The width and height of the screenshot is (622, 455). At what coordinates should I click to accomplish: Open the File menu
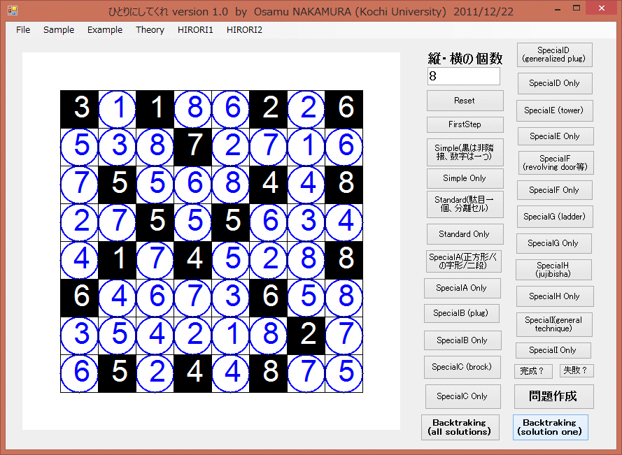[x=23, y=30]
